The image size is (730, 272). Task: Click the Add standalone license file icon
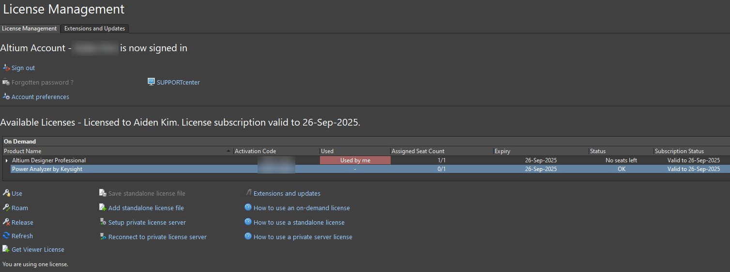[x=103, y=208]
